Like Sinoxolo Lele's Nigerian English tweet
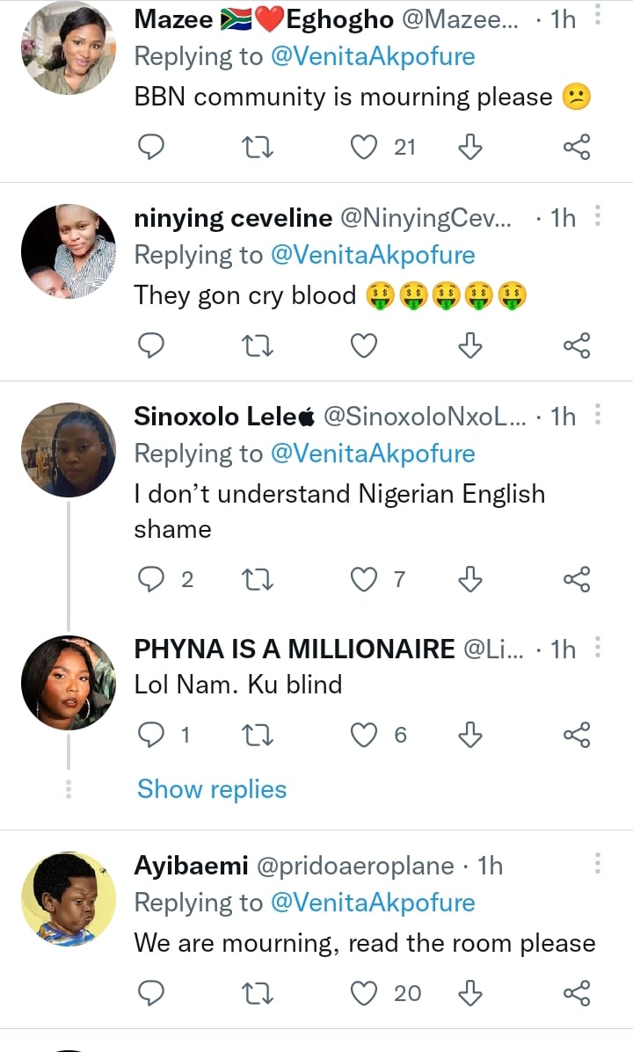 pos(364,579)
